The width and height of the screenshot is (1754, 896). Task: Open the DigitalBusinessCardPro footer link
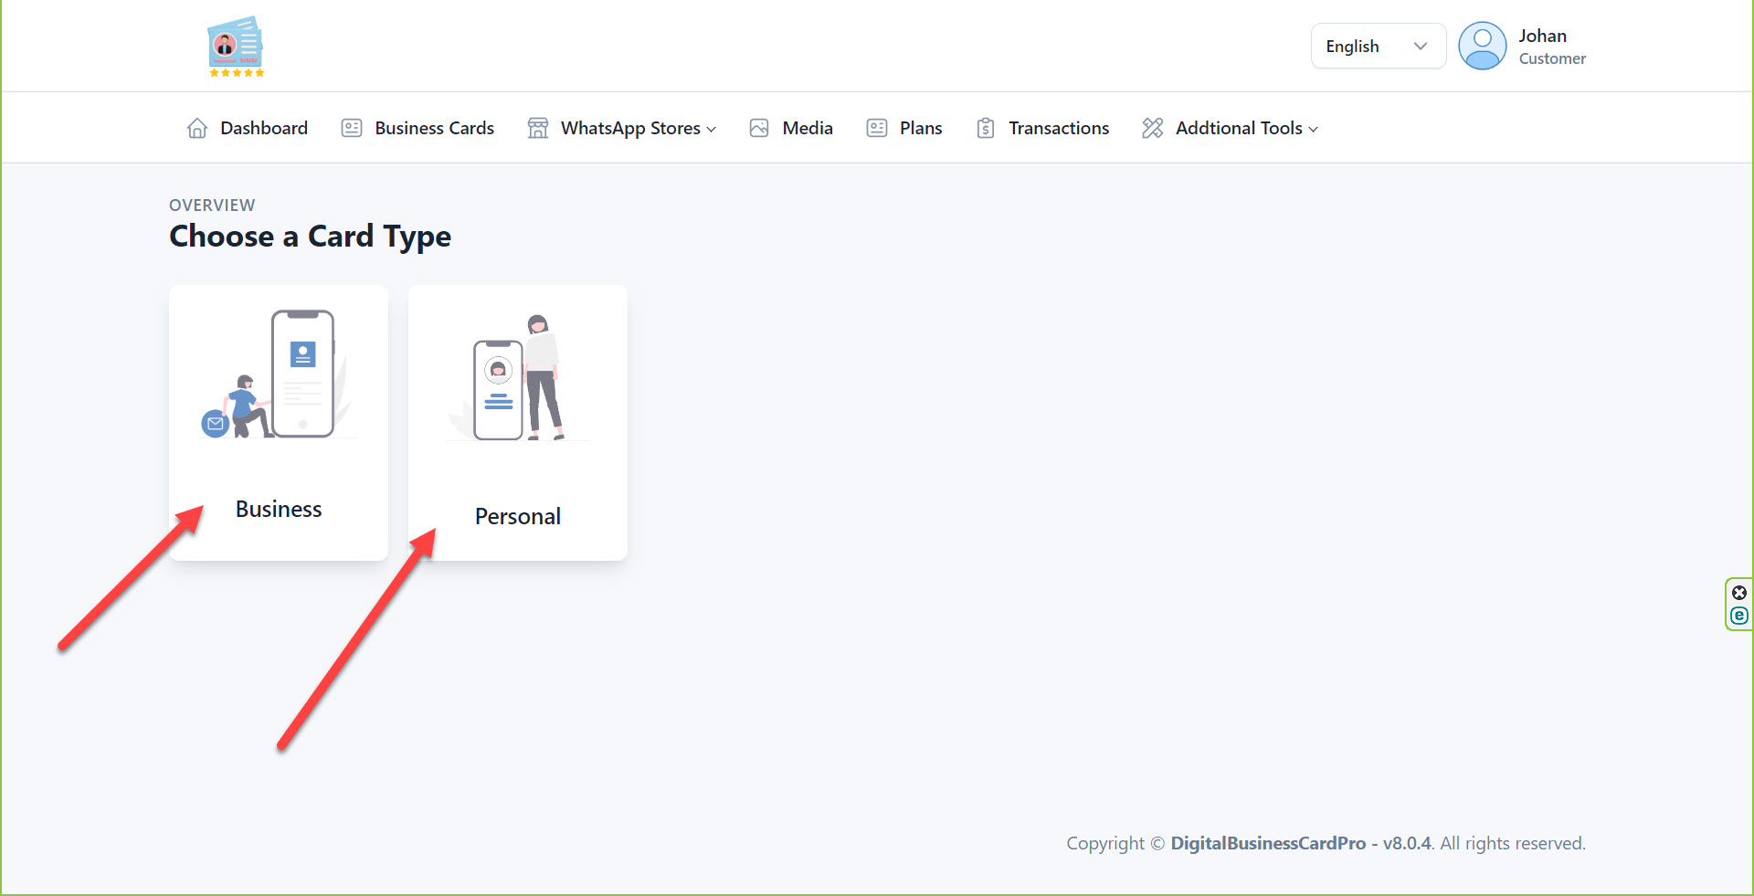coord(1268,843)
